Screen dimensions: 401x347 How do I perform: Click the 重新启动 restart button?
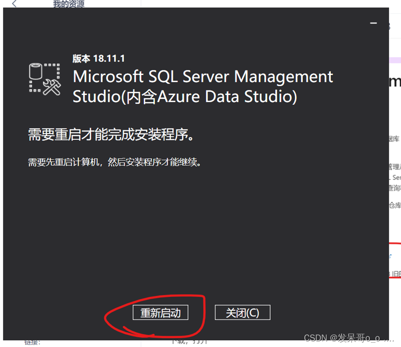point(160,313)
